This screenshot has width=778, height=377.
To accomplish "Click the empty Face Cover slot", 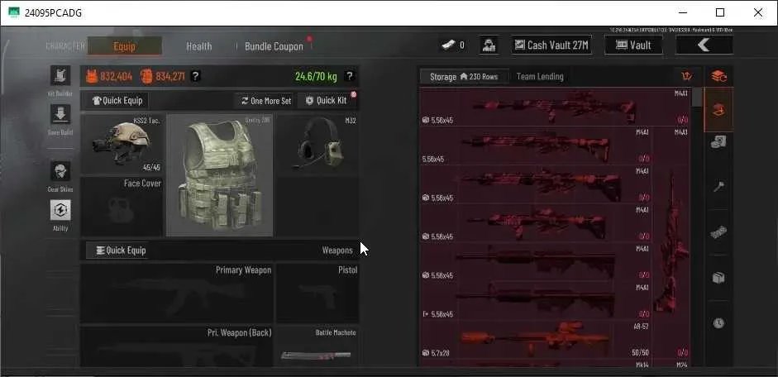I will click(x=122, y=207).
